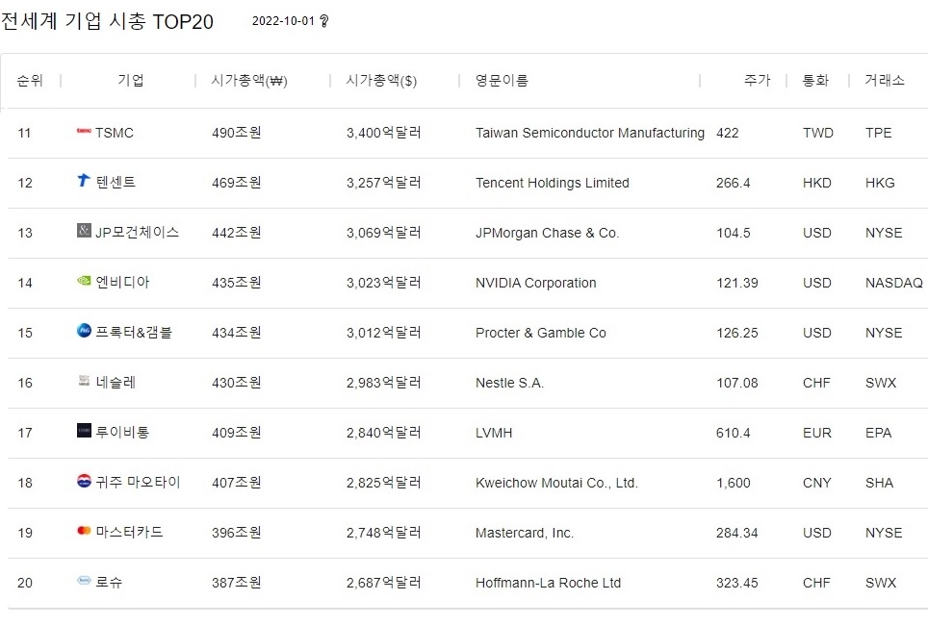928x625 pixels.
Task: Click the stock price 284.34
Action: (x=736, y=533)
